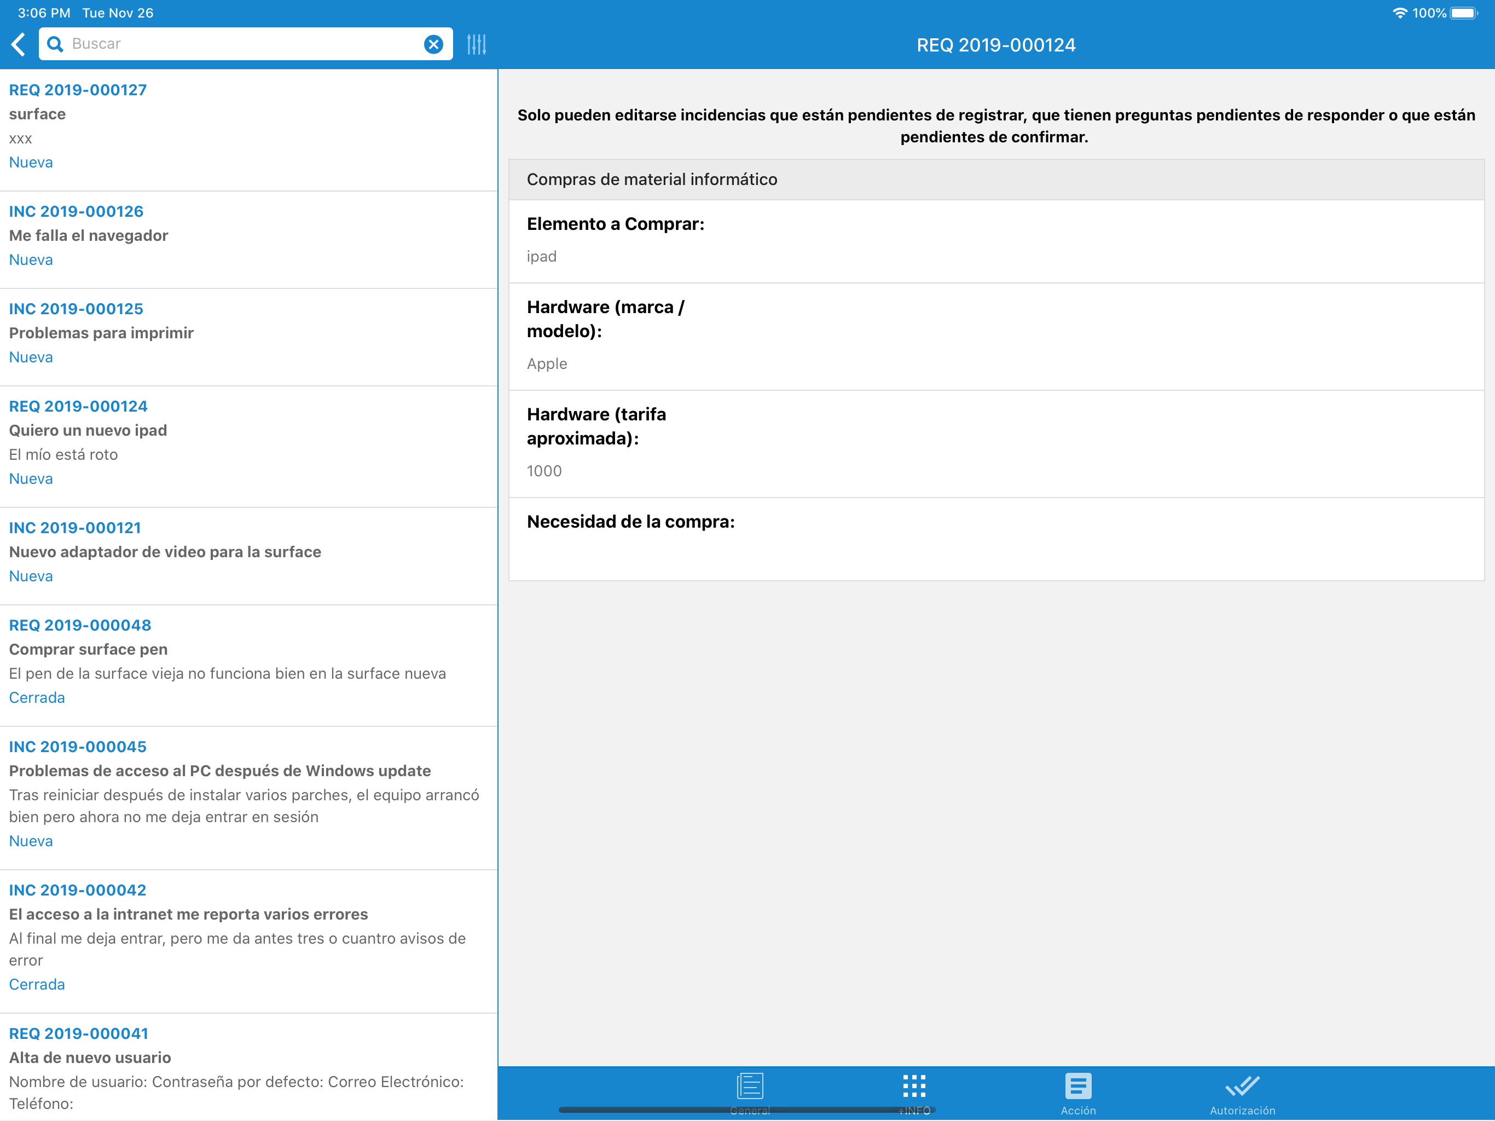
Task: Switch to the +INFO tab
Action: pos(914,1095)
